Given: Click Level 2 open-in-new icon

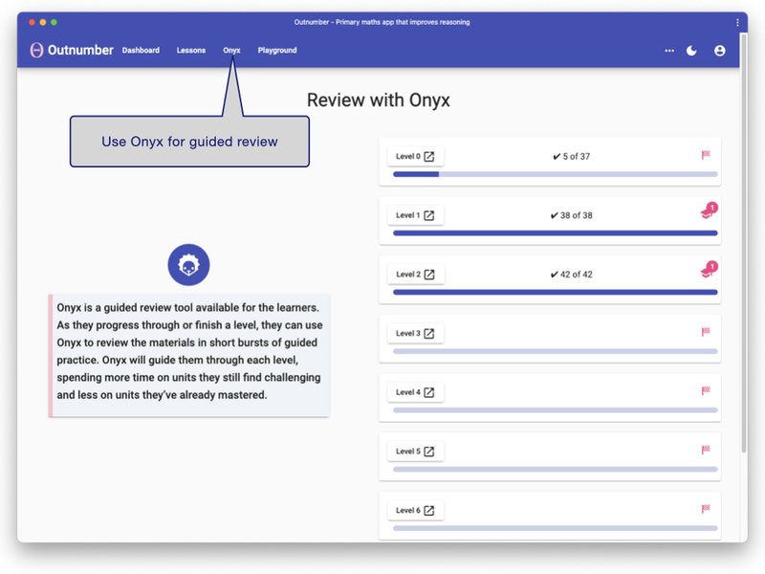Looking at the screenshot, I should 429,275.
